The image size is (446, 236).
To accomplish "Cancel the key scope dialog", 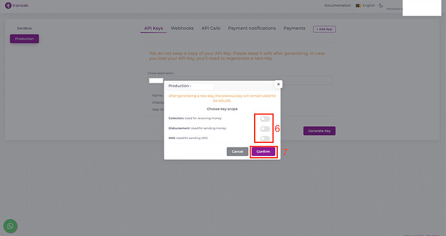I will pyautogui.click(x=237, y=151).
